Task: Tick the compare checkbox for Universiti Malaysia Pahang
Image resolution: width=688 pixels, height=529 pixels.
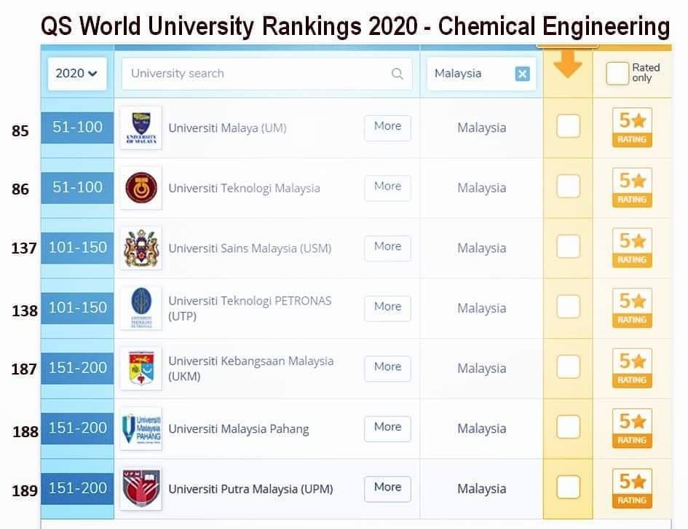Action: (x=568, y=427)
